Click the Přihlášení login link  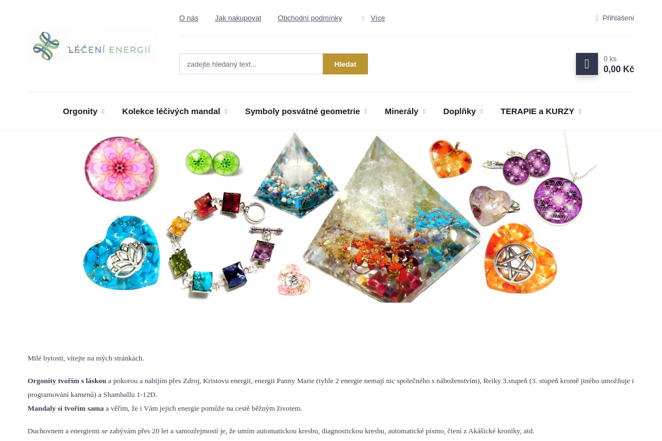[618, 18]
